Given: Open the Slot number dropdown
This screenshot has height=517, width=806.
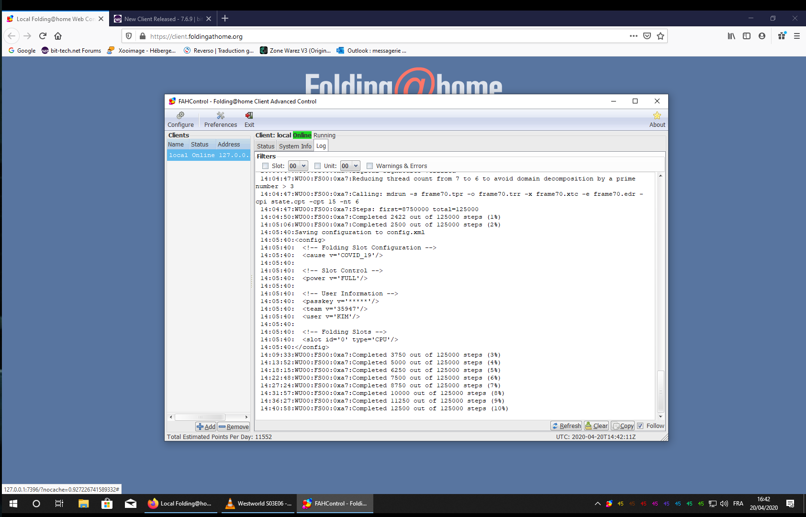Looking at the screenshot, I should pos(298,166).
